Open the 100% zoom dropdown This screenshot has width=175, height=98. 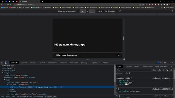tap(101, 11)
